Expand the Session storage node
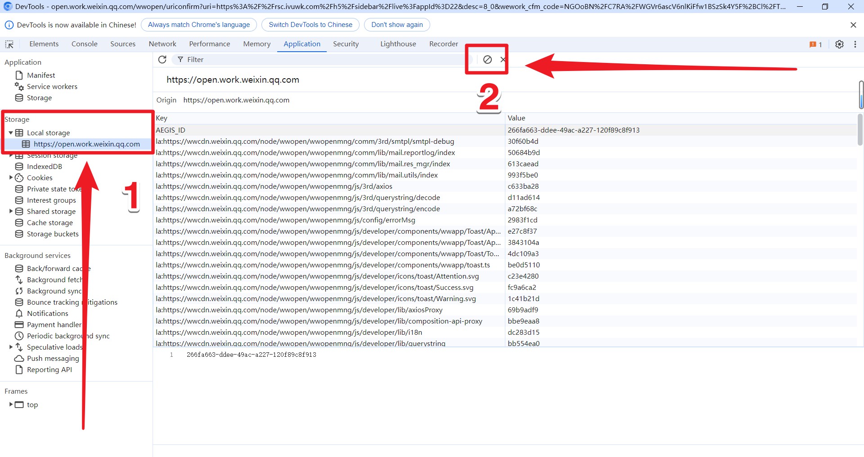 (11, 155)
